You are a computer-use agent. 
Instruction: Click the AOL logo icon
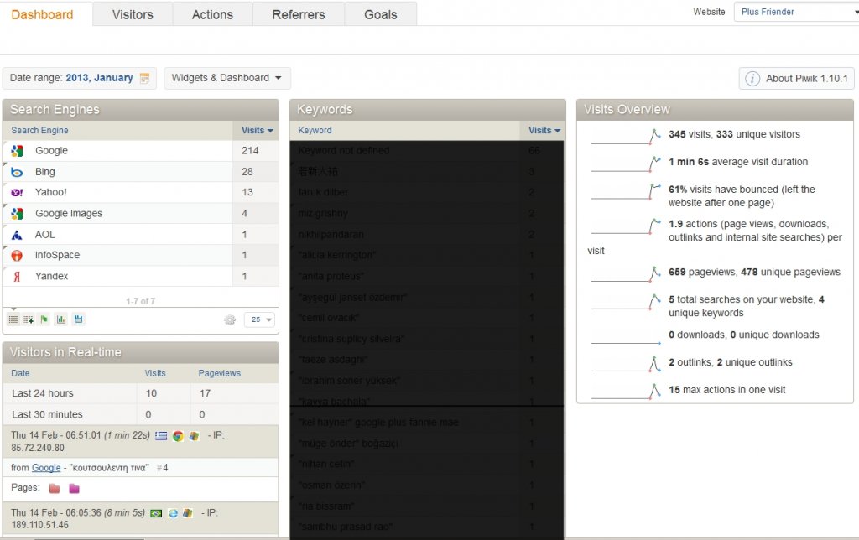[17, 235]
